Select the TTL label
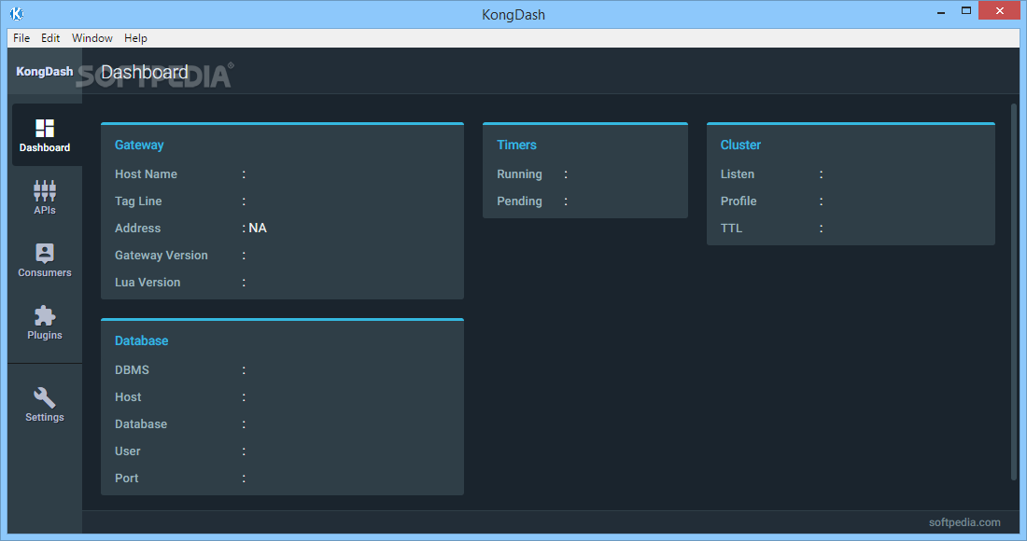1027x541 pixels. (732, 229)
